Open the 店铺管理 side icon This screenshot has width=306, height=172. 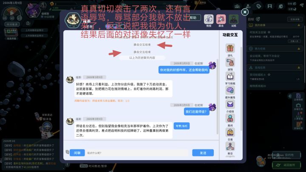[x=298, y=97]
